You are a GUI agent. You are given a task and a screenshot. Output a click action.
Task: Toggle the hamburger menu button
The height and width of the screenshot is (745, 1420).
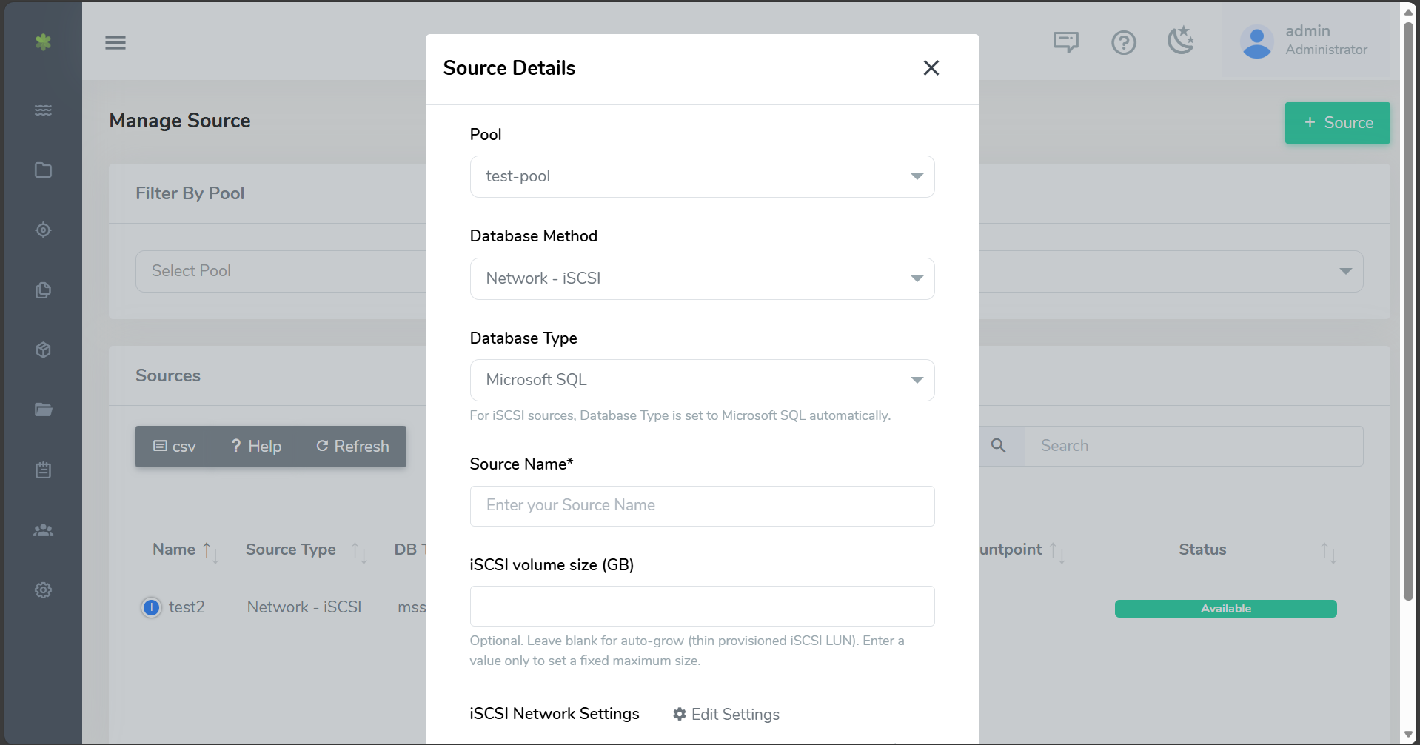pyautogui.click(x=115, y=42)
